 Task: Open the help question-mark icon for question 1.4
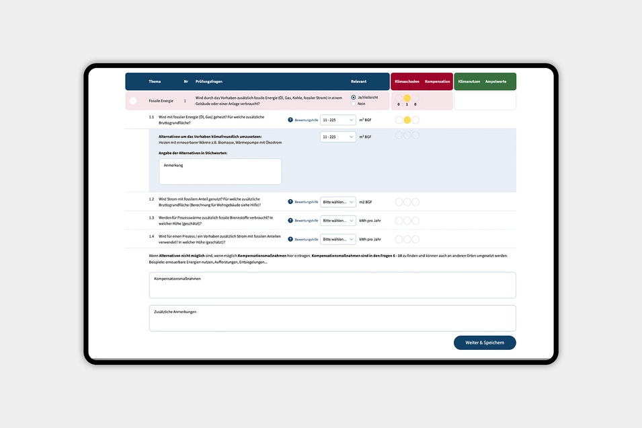coord(290,239)
